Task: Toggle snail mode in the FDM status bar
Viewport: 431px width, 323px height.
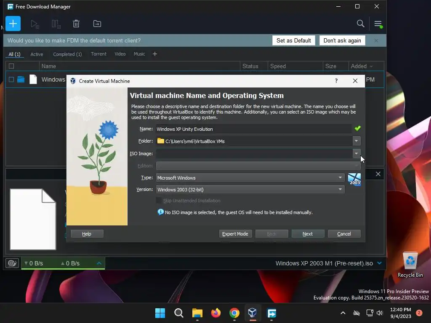Action: click(x=12, y=263)
